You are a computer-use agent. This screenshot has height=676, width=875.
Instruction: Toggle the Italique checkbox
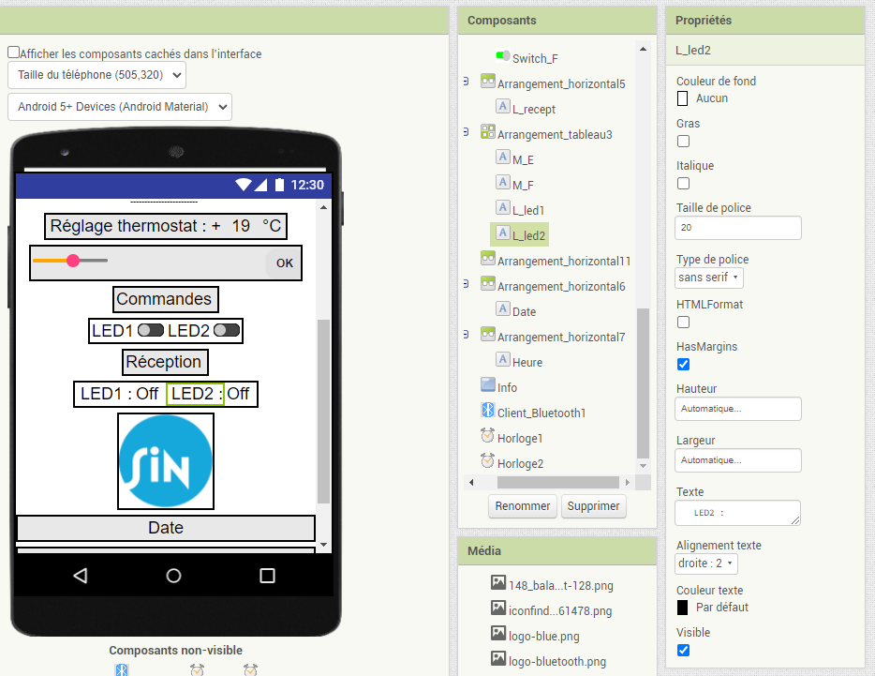[683, 183]
